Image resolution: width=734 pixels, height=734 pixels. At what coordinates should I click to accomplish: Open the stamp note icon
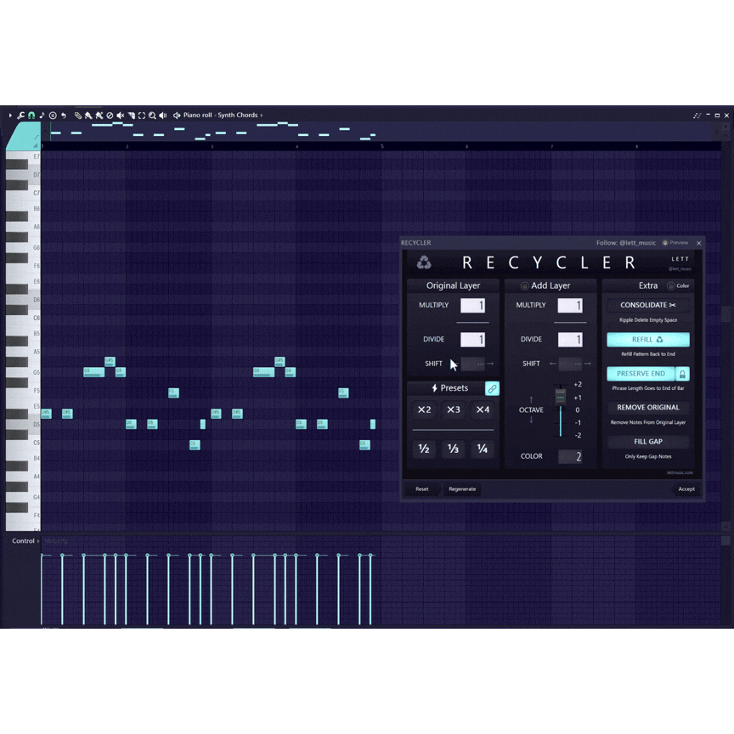[x=42, y=116]
